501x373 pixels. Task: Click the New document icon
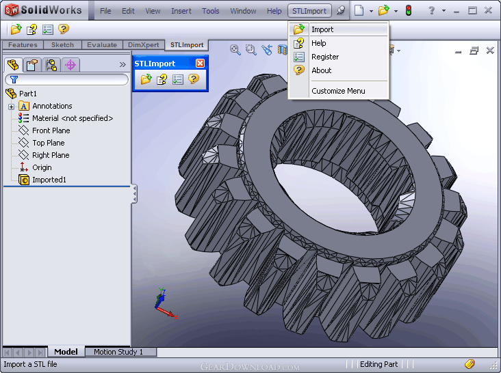coord(359,10)
